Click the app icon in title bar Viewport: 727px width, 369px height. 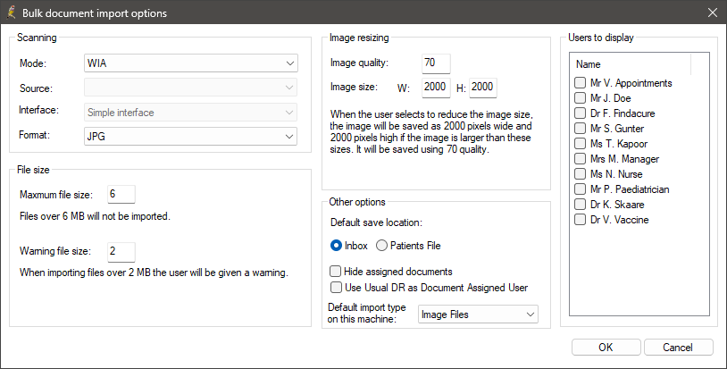[x=11, y=13]
